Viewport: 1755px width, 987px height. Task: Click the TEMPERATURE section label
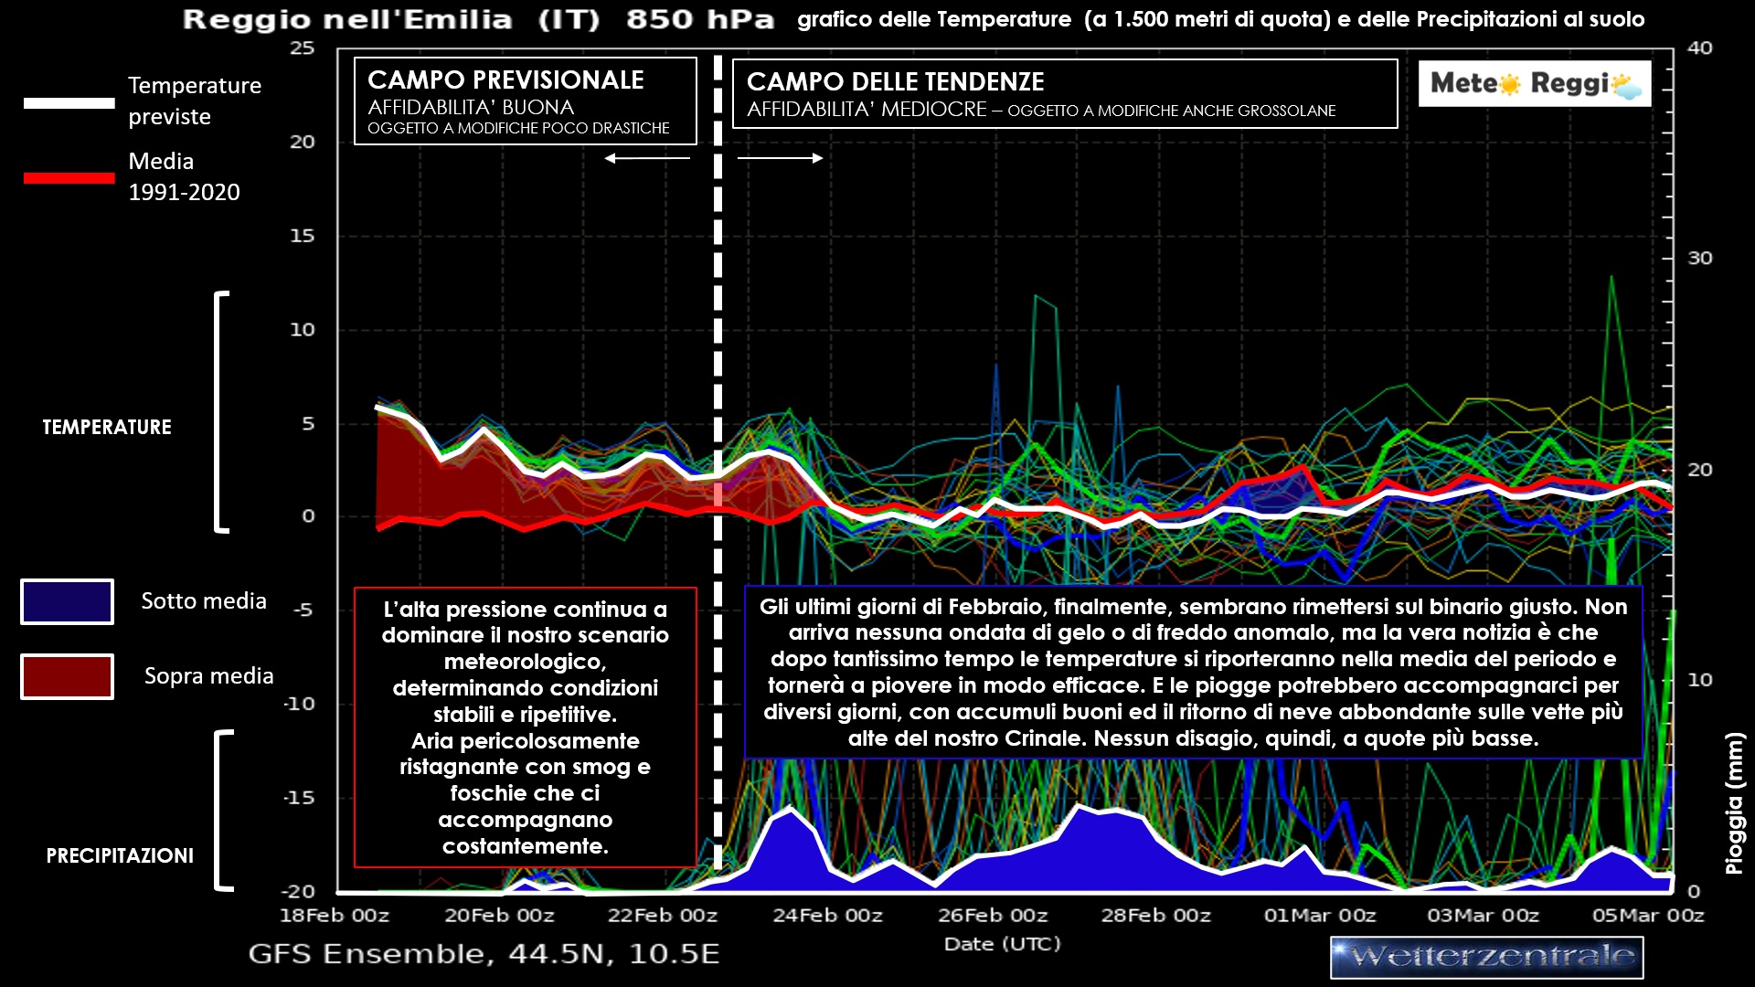tap(107, 427)
